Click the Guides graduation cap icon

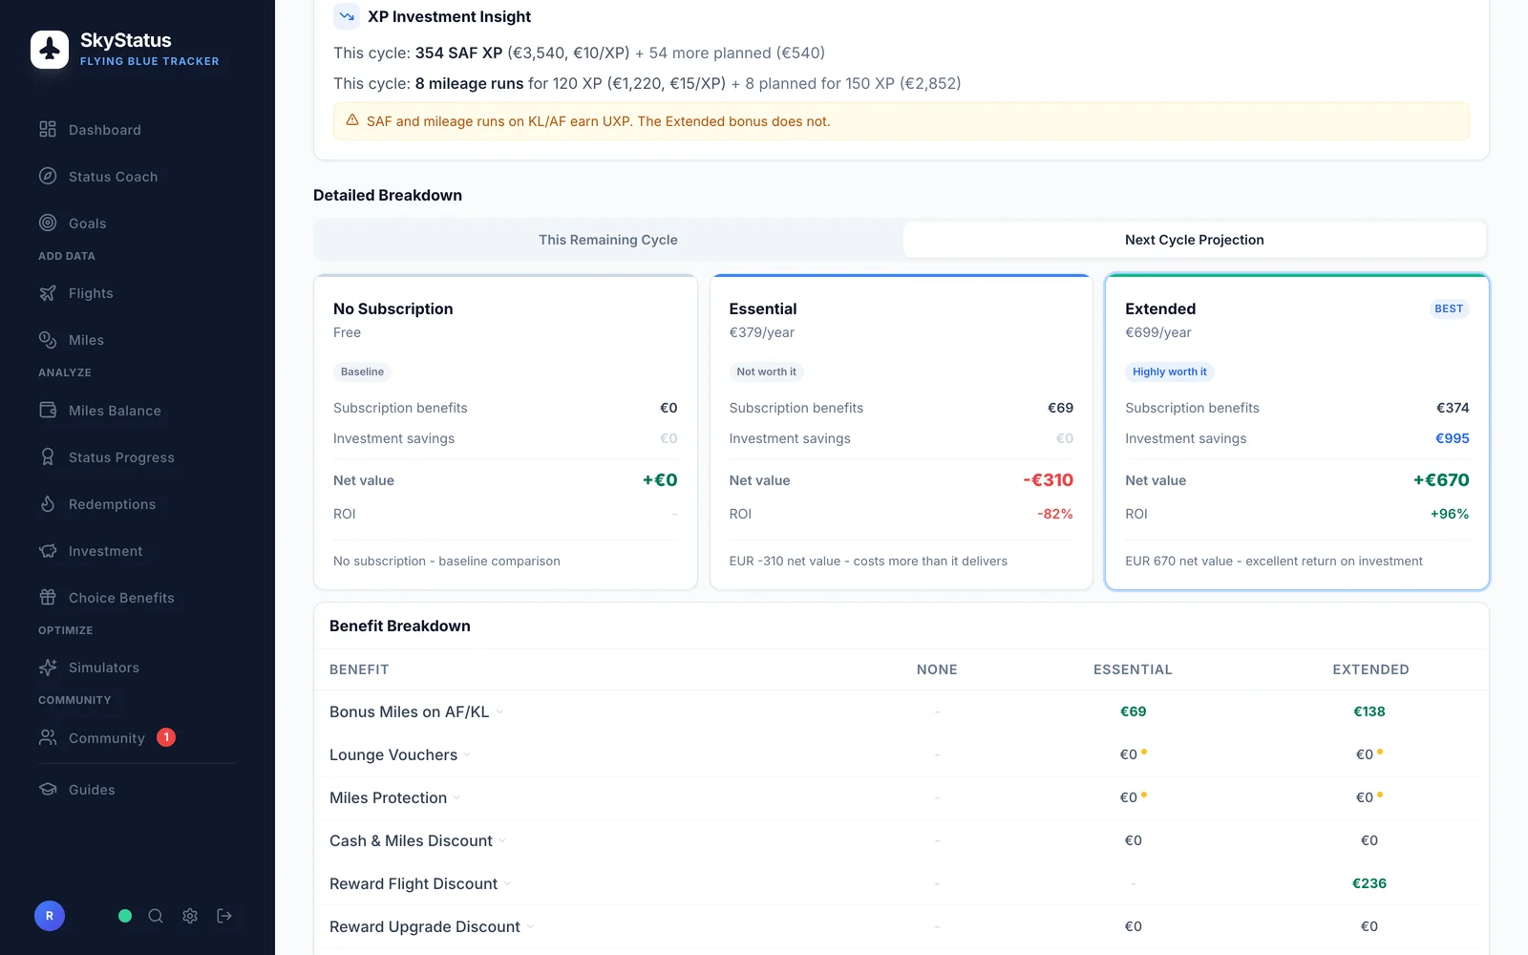(x=48, y=789)
